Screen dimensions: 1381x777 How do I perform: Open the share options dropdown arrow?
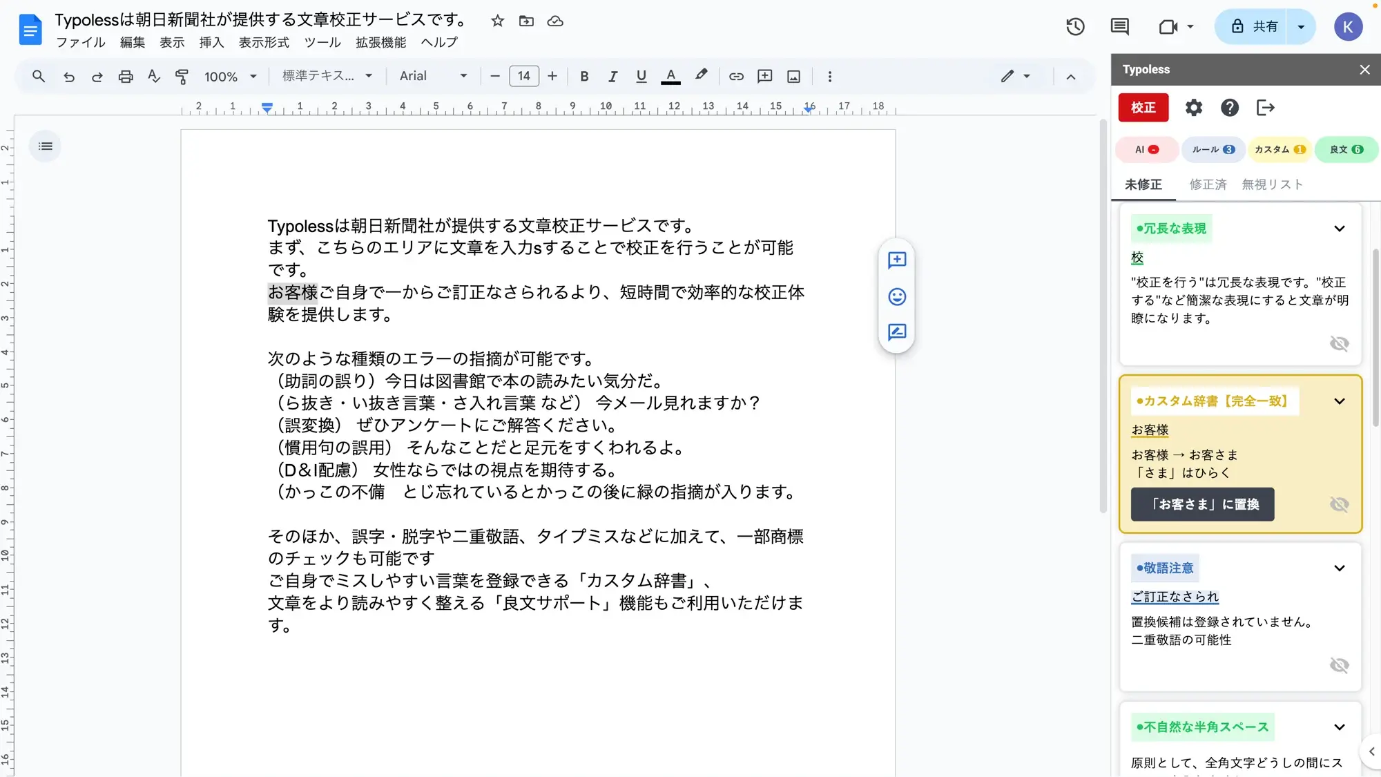(1301, 27)
